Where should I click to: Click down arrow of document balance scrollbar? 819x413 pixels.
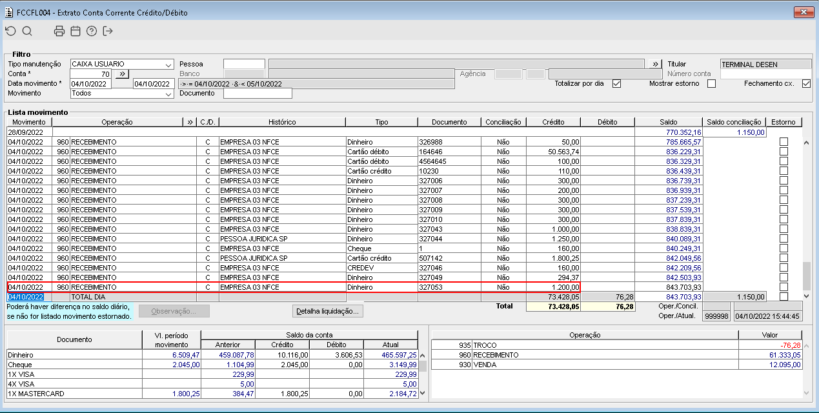point(422,392)
